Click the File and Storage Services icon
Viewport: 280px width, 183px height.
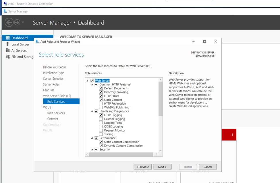7,57
